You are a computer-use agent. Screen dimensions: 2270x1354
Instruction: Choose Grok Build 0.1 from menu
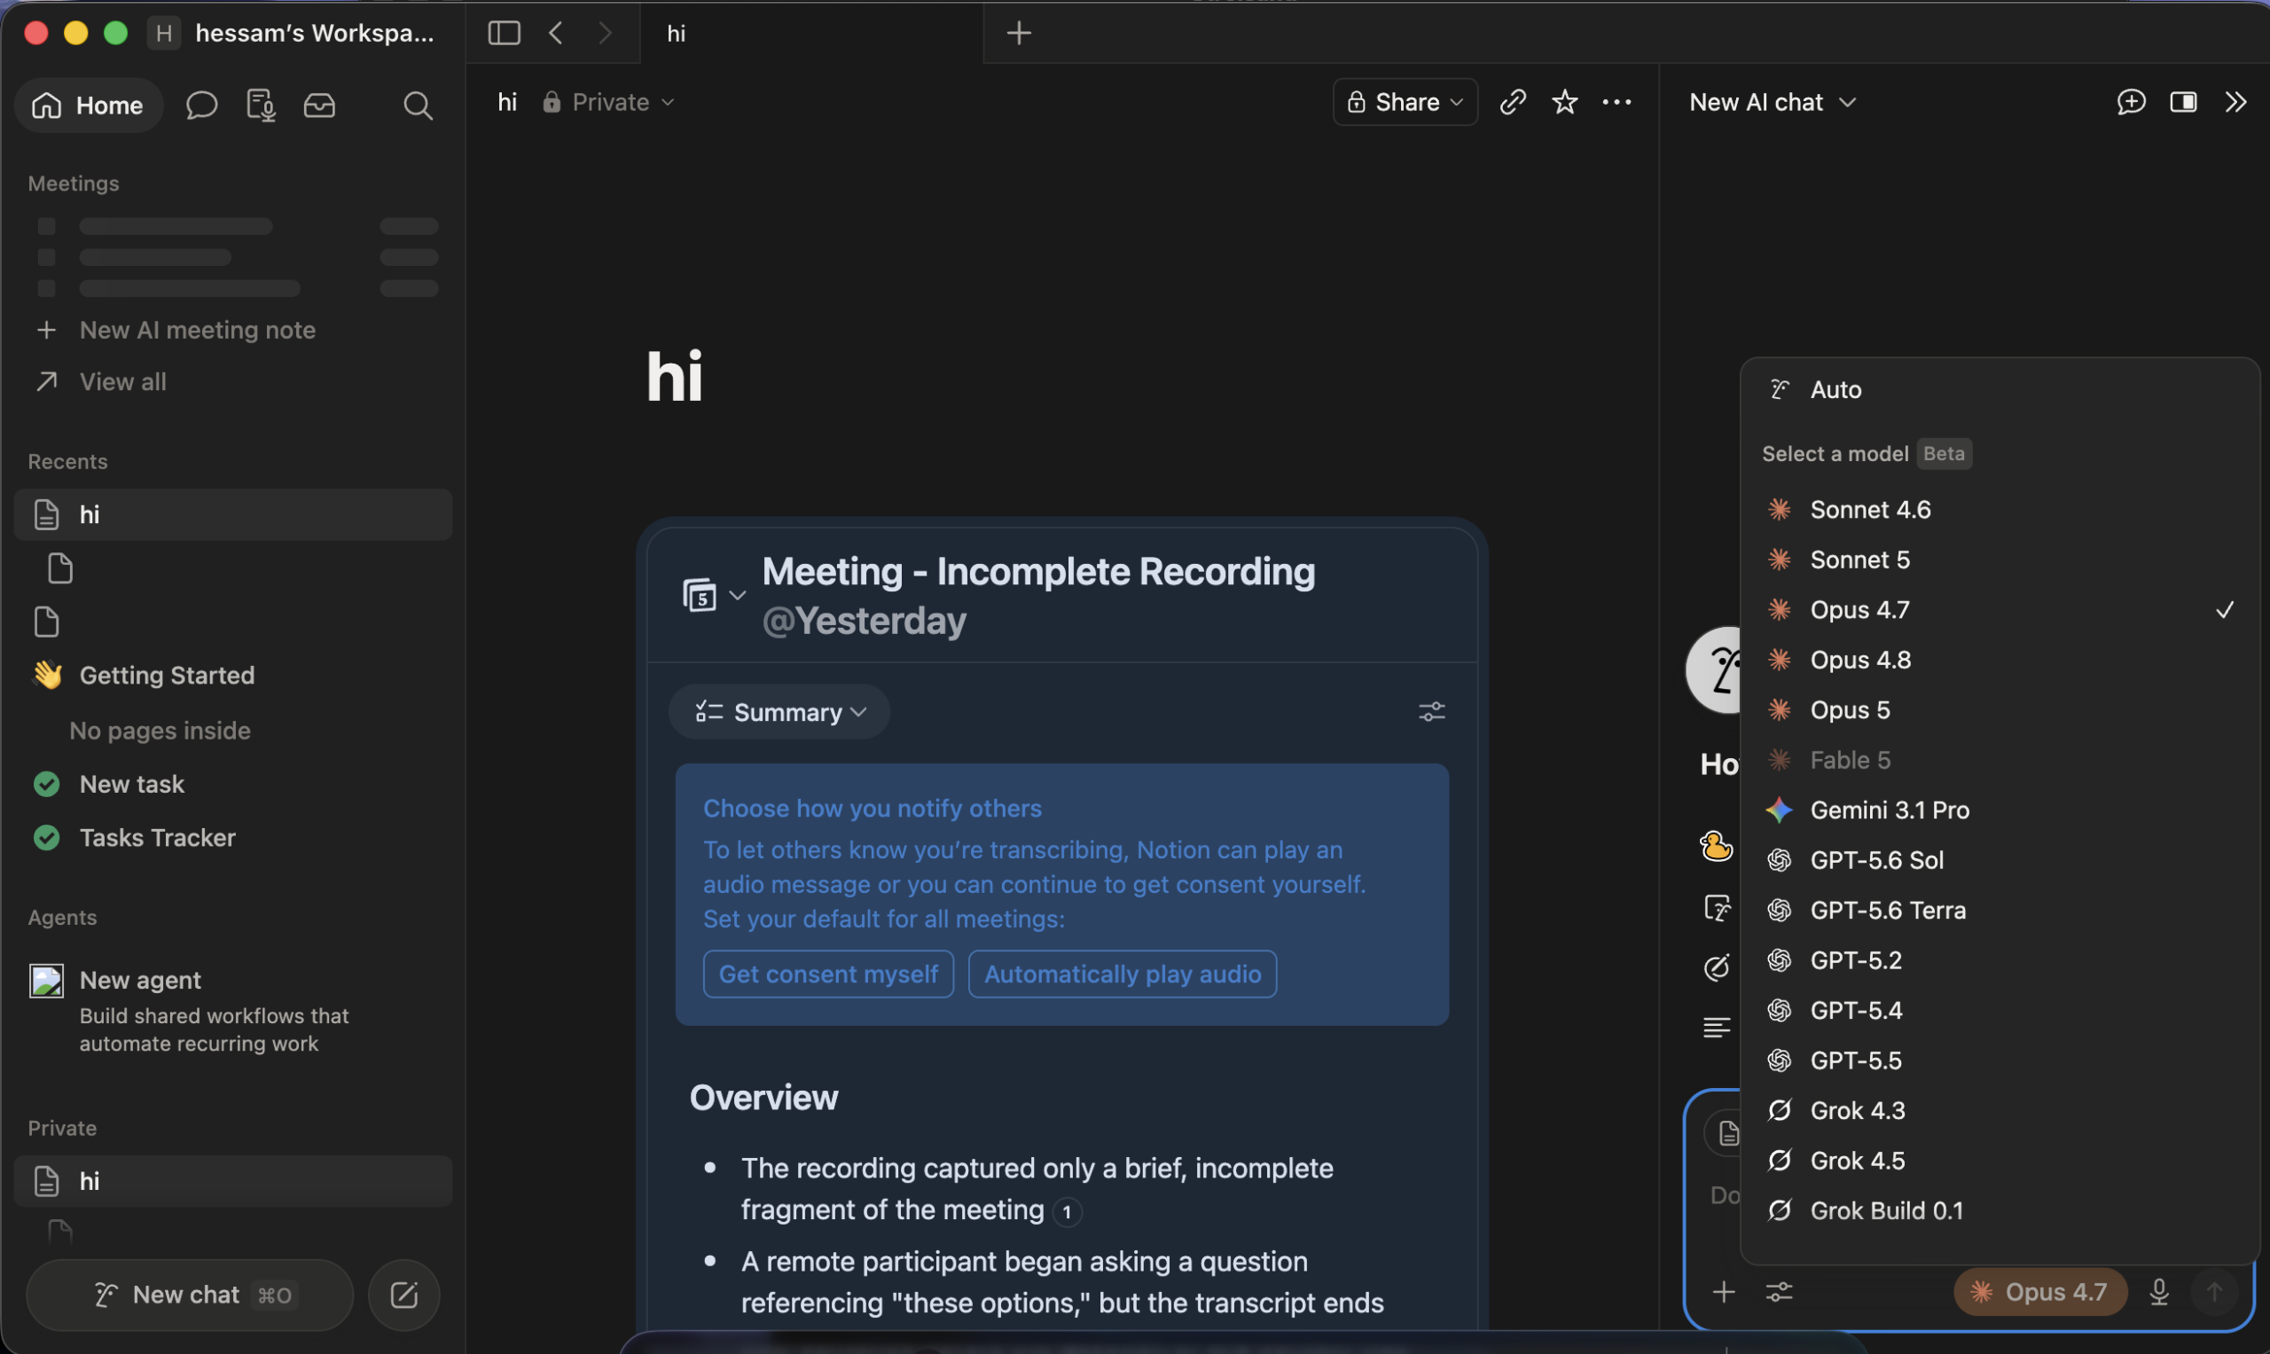point(1998,1210)
